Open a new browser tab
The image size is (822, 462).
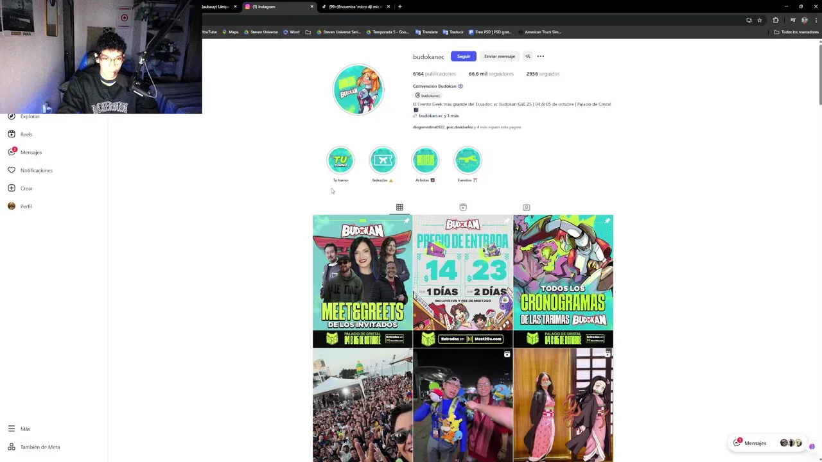pyautogui.click(x=399, y=6)
